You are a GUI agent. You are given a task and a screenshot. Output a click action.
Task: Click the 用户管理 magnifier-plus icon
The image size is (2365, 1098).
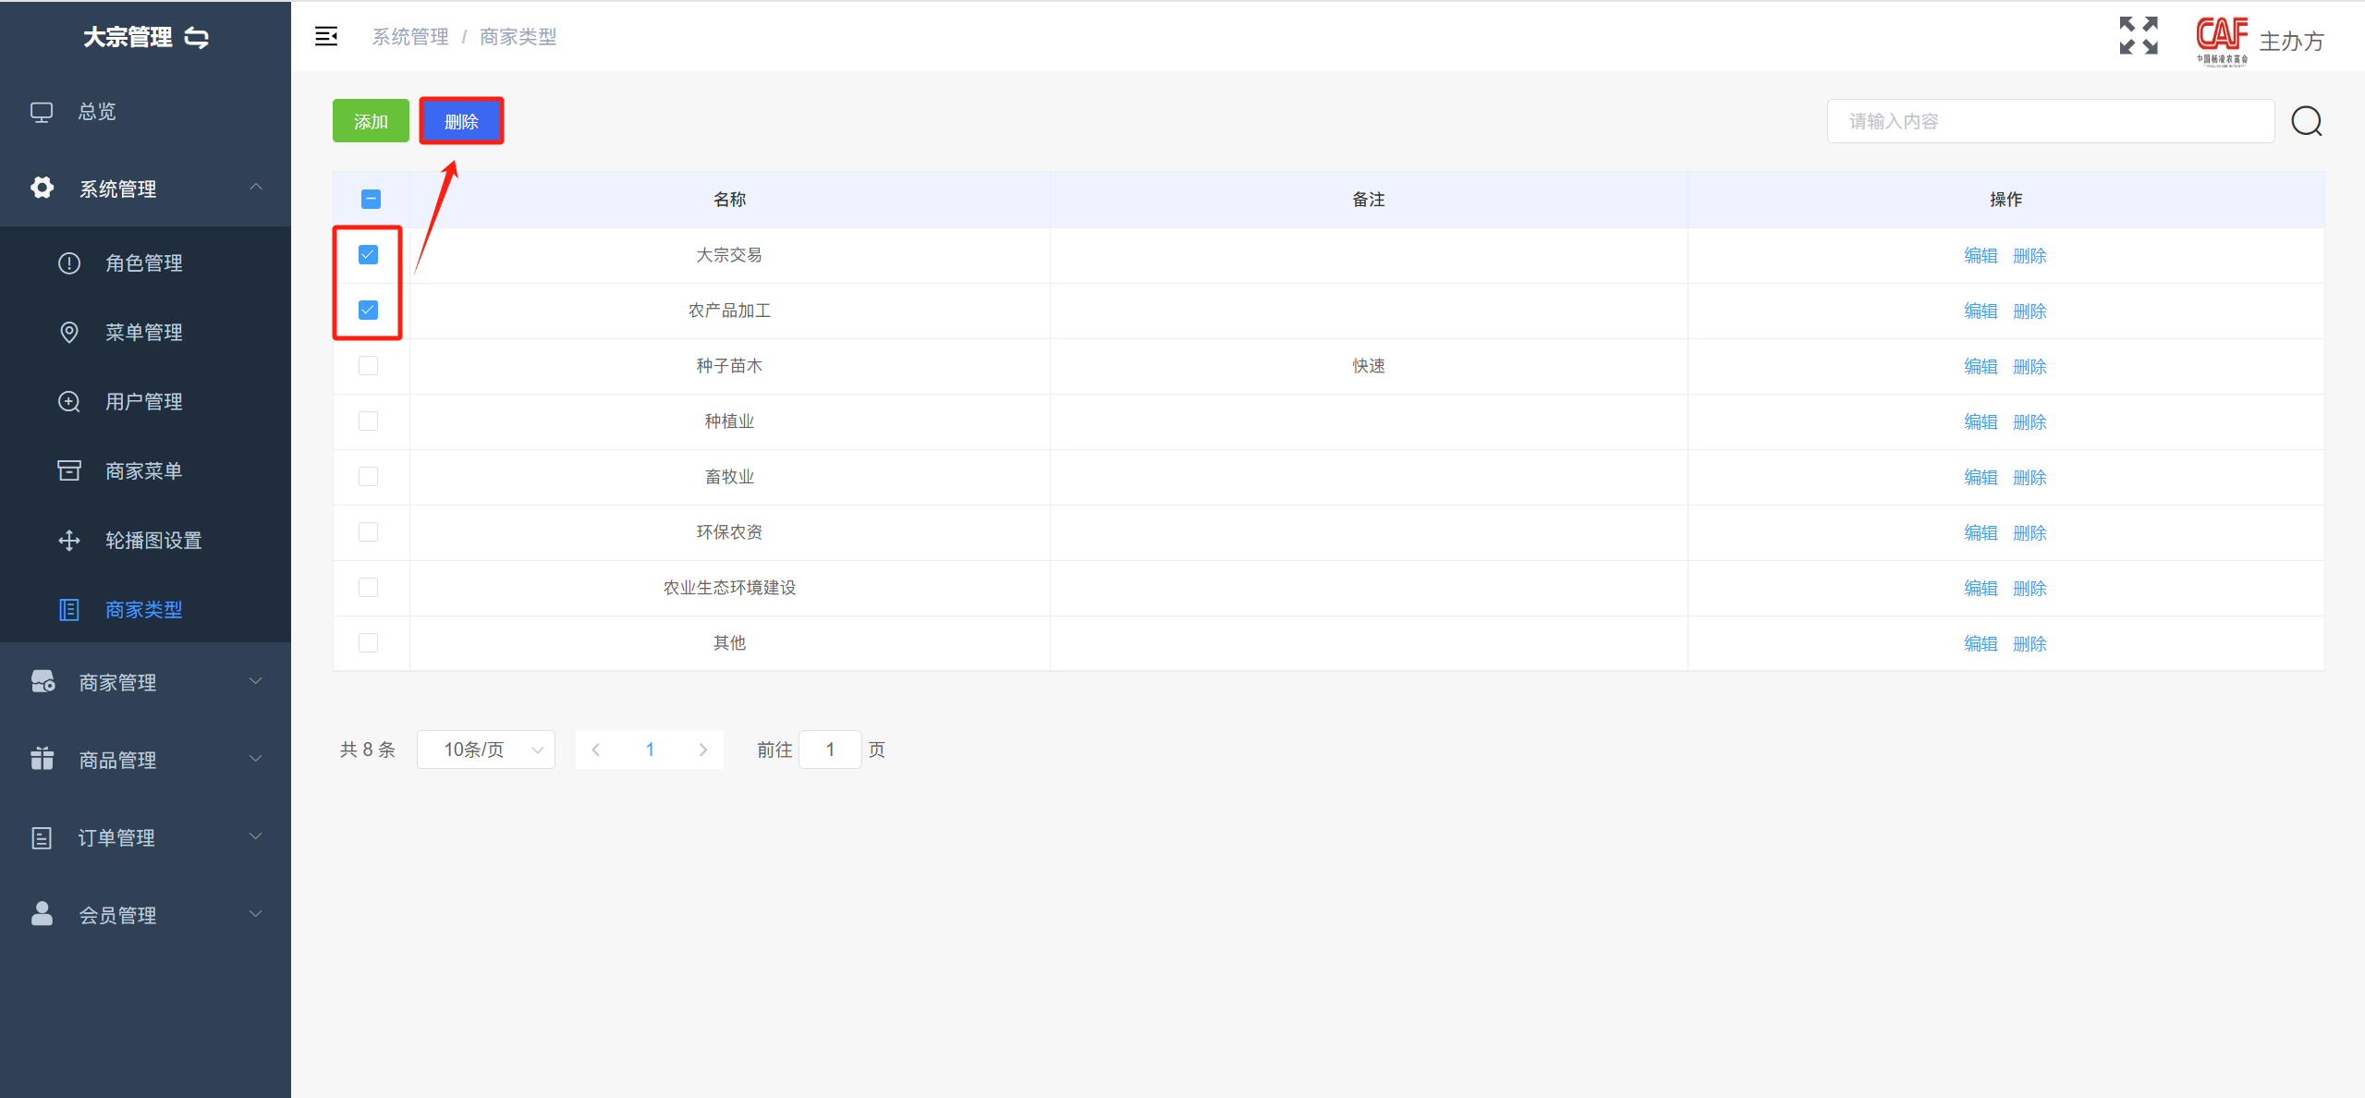click(x=69, y=402)
